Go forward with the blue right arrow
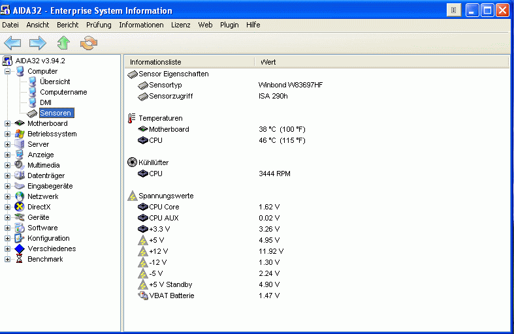Viewport: 514px width, 334px height. pos(38,43)
